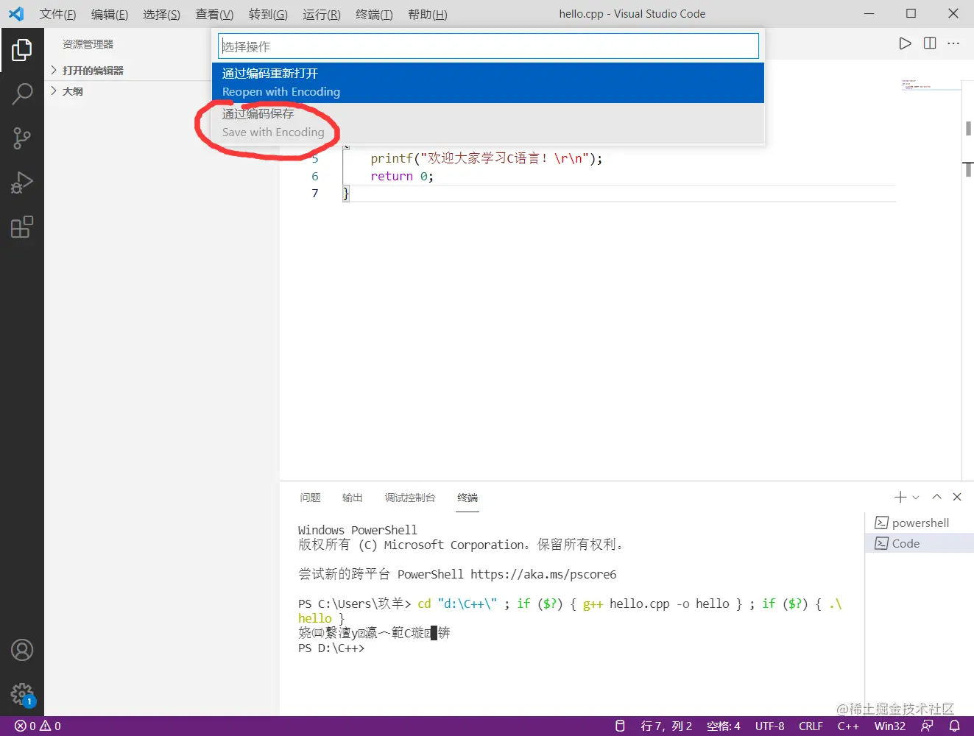The height and width of the screenshot is (736, 974).
Task: Close the terminal panel
Action: pos(957,497)
